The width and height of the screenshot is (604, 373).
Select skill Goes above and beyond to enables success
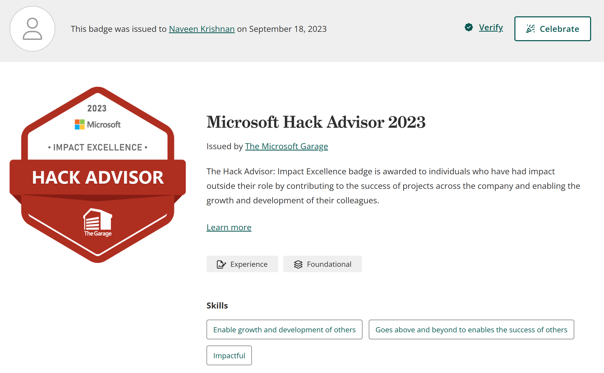(471, 329)
